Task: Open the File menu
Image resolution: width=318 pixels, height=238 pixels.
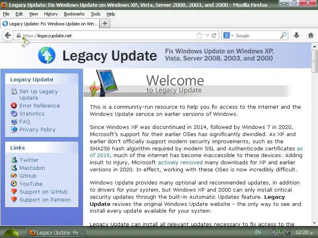Action: (6, 14)
